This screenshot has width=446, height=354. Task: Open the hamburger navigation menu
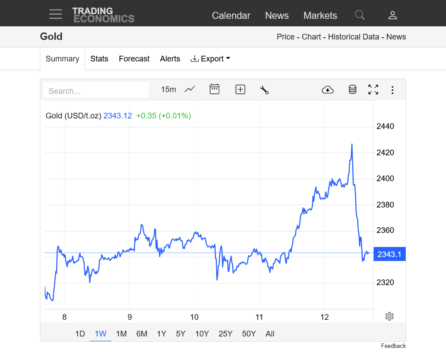[x=56, y=14]
